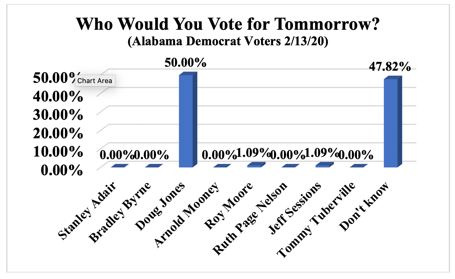This screenshot has width=455, height=279.
Task: Click the Stanley Adair category label
Action: click(x=87, y=211)
